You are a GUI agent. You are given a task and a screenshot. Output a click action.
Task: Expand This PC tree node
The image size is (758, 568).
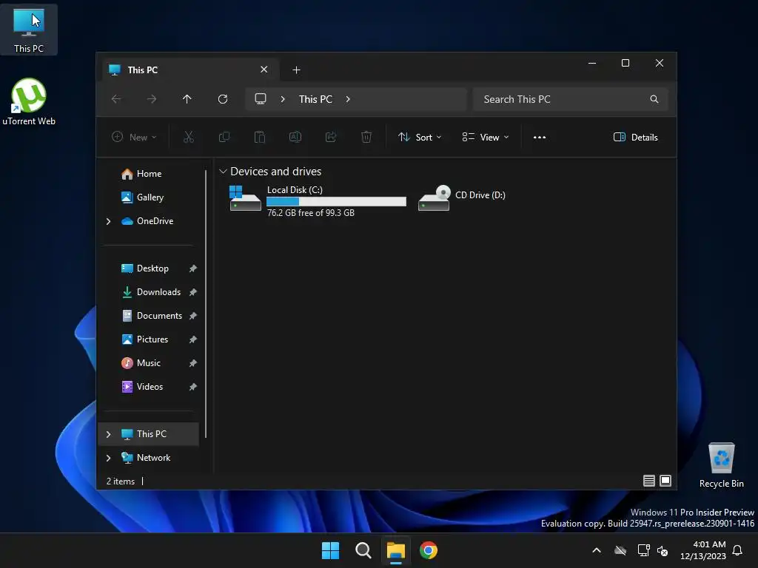108,434
